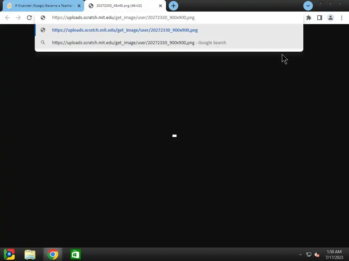Open a new tab with plus button
The image size is (349, 261).
173,6
